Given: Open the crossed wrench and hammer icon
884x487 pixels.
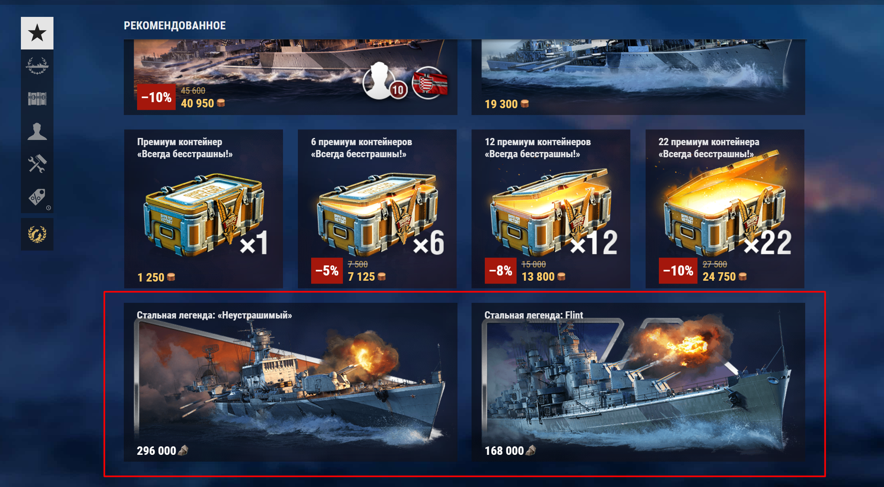Looking at the screenshot, I should [x=37, y=164].
